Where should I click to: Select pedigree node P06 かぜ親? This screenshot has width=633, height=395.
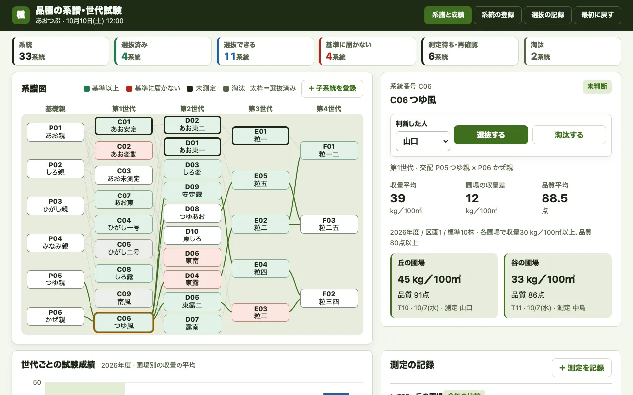click(55, 316)
